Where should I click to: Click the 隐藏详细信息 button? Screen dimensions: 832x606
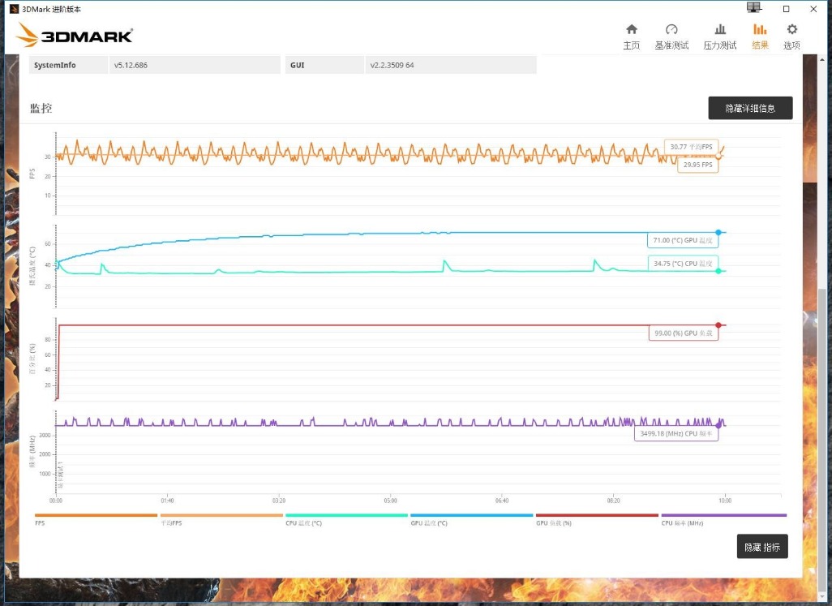point(752,107)
